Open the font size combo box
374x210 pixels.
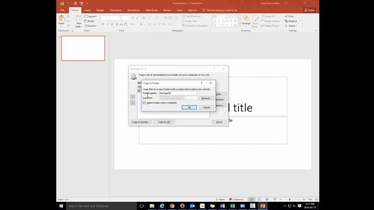(126, 18)
